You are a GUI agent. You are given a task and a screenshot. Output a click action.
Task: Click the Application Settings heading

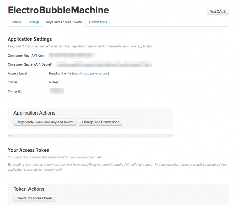tap(30, 39)
